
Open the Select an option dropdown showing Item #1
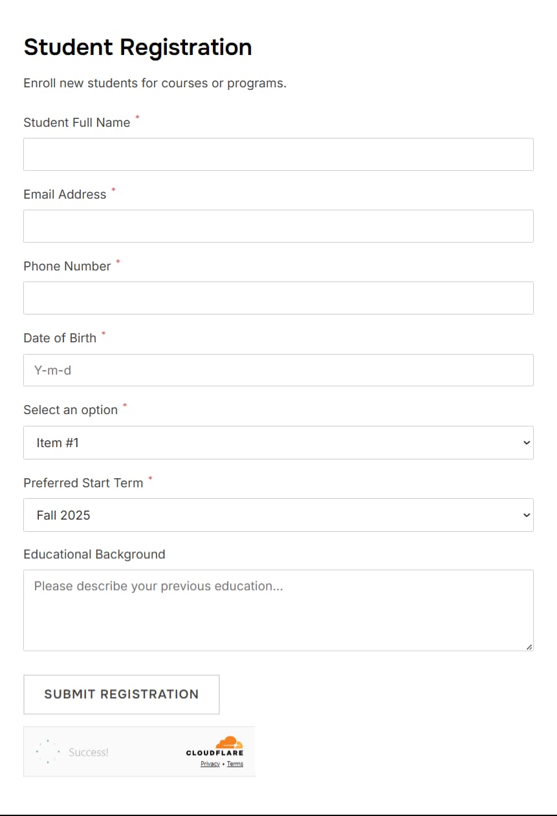pyautogui.click(x=278, y=443)
